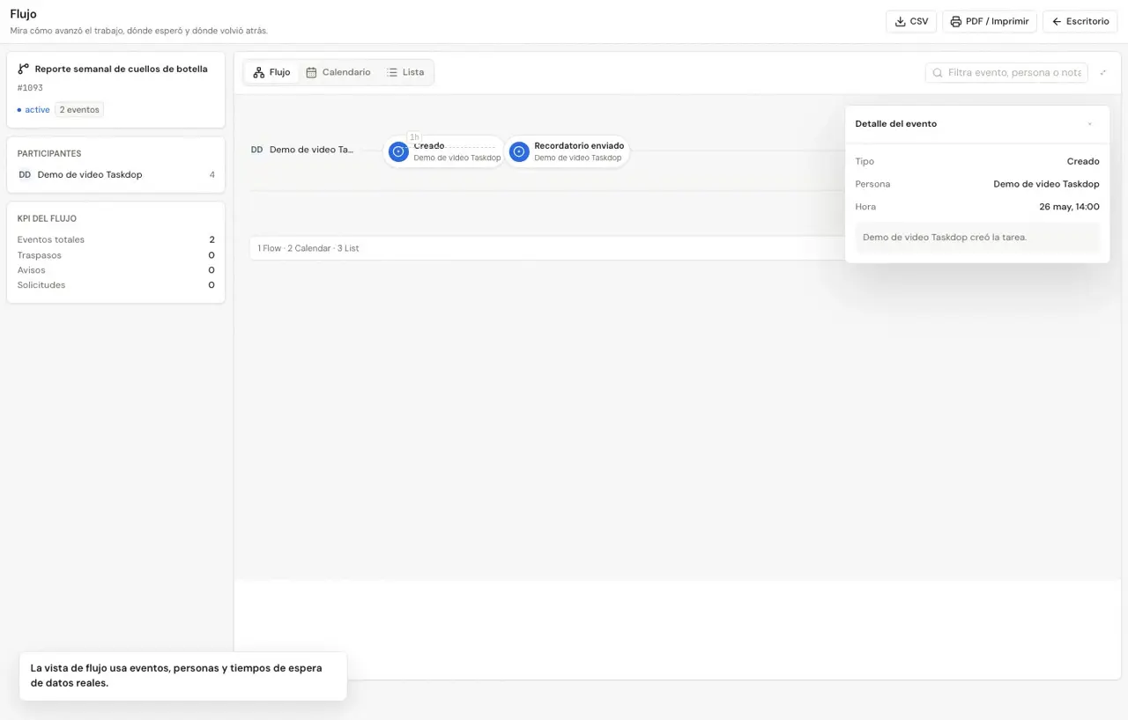This screenshot has width=1128, height=720.
Task: Go back to Escritorio
Action: coord(1080,21)
